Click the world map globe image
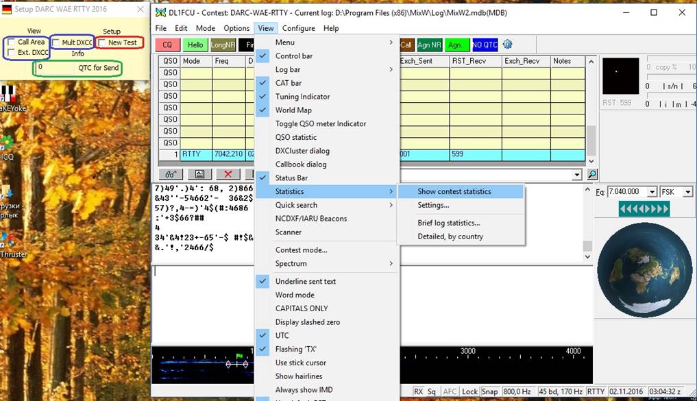697x401 pixels. (644, 269)
